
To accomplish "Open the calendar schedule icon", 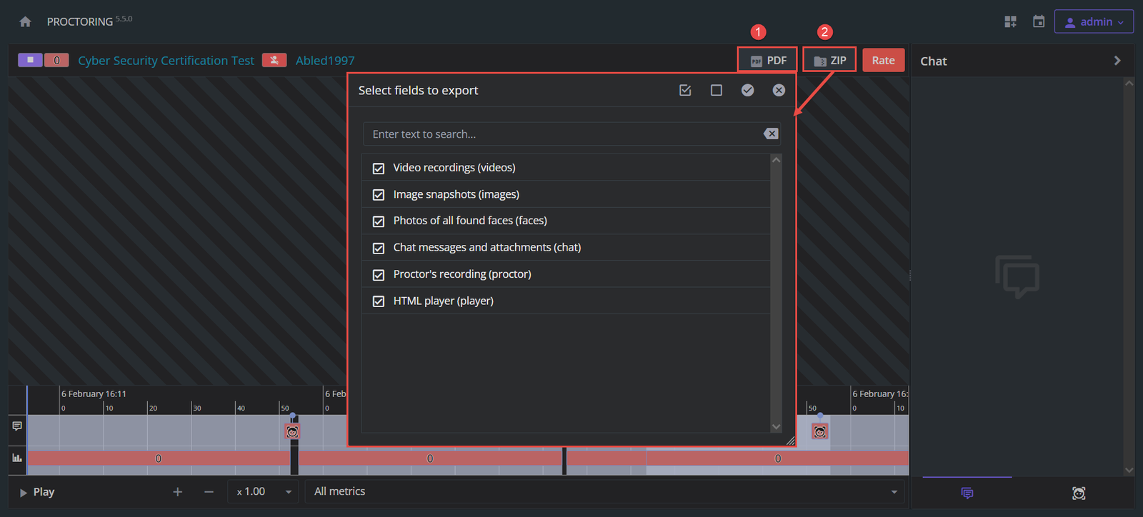I will [x=1039, y=22].
